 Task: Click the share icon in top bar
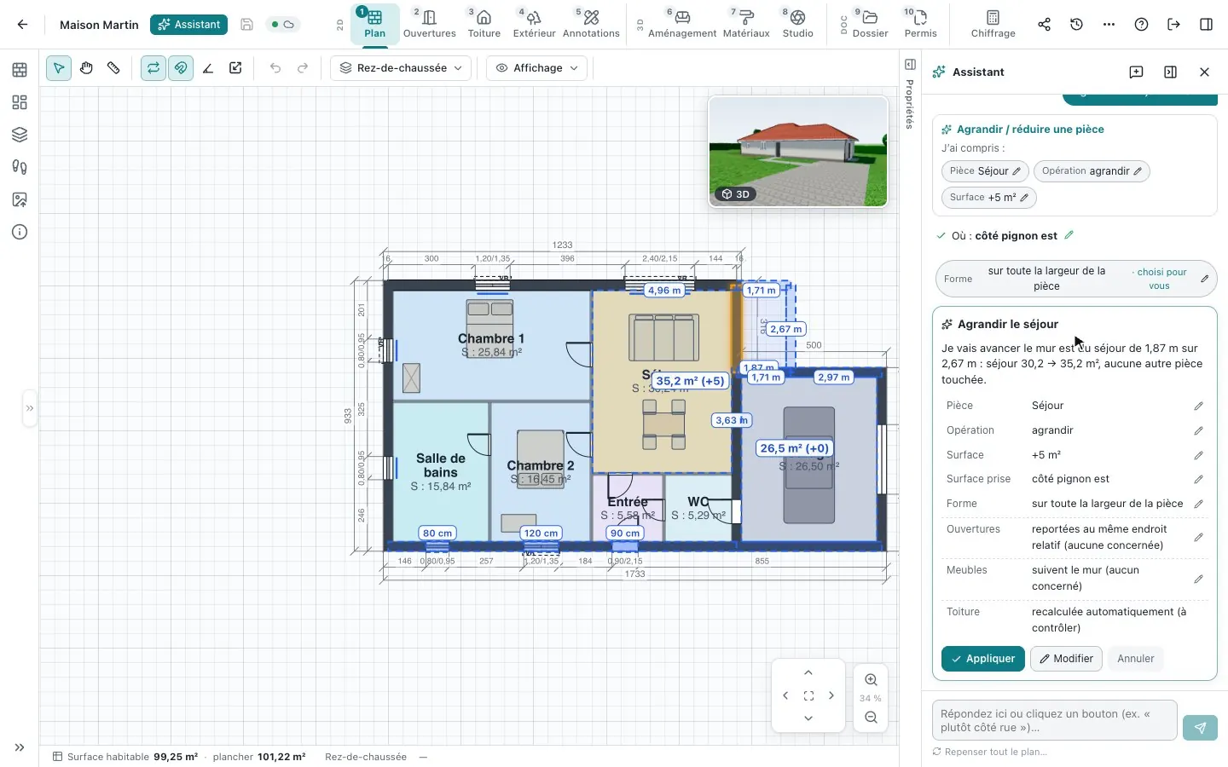(x=1044, y=25)
